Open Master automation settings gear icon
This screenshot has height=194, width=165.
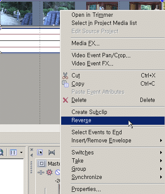coord(49,172)
